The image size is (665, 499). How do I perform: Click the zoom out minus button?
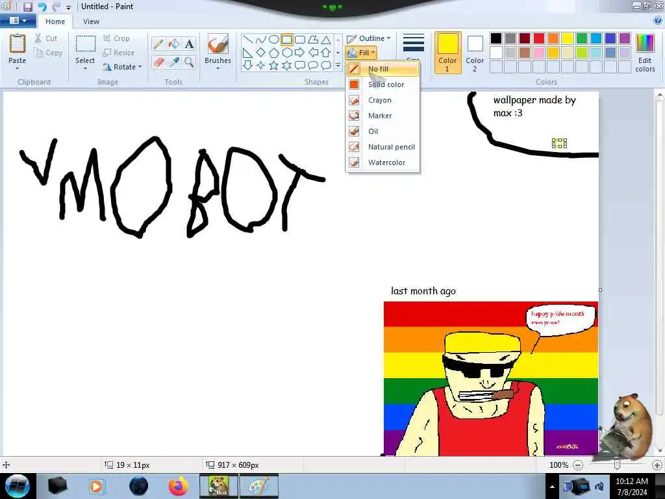[x=577, y=465]
